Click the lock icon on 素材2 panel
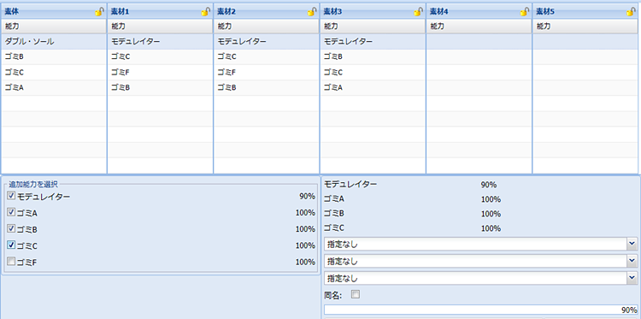 coord(312,12)
